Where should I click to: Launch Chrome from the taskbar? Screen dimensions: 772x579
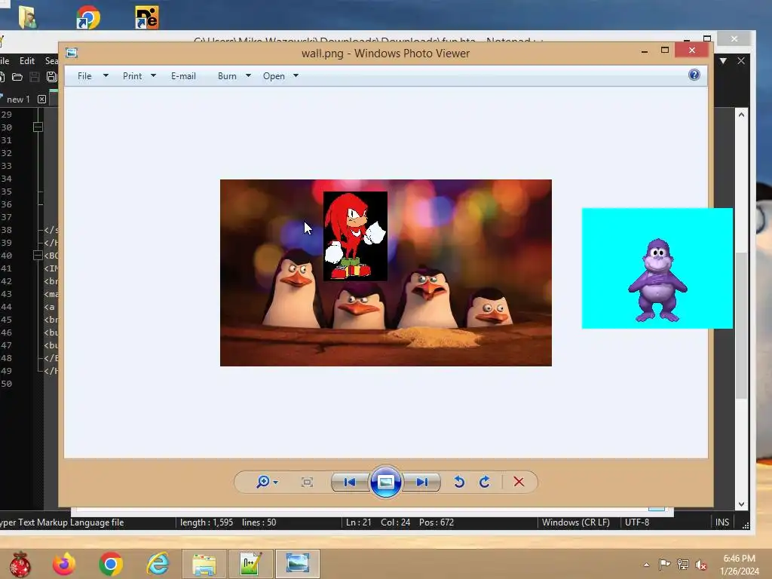pyautogui.click(x=111, y=564)
